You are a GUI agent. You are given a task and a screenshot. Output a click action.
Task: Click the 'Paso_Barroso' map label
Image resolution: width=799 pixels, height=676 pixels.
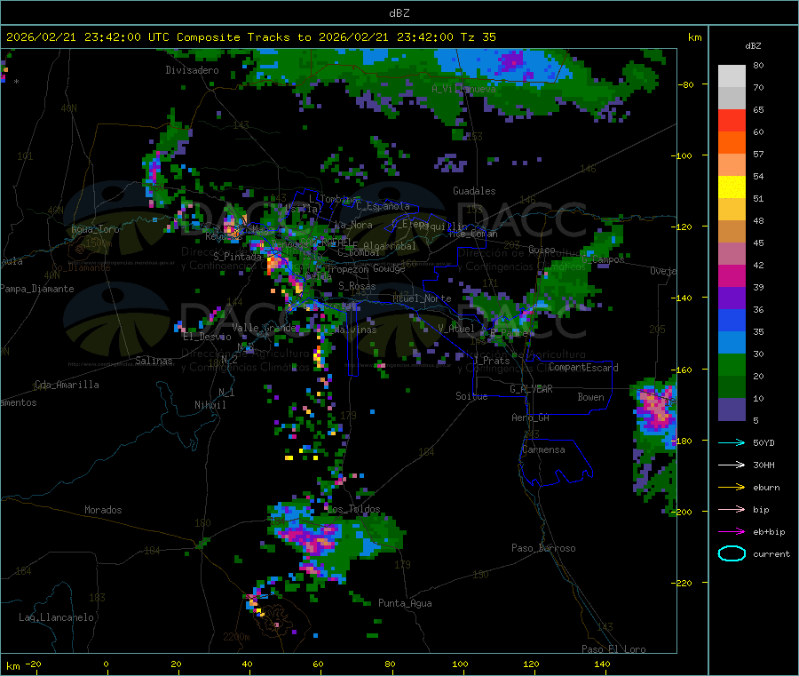tap(543, 548)
